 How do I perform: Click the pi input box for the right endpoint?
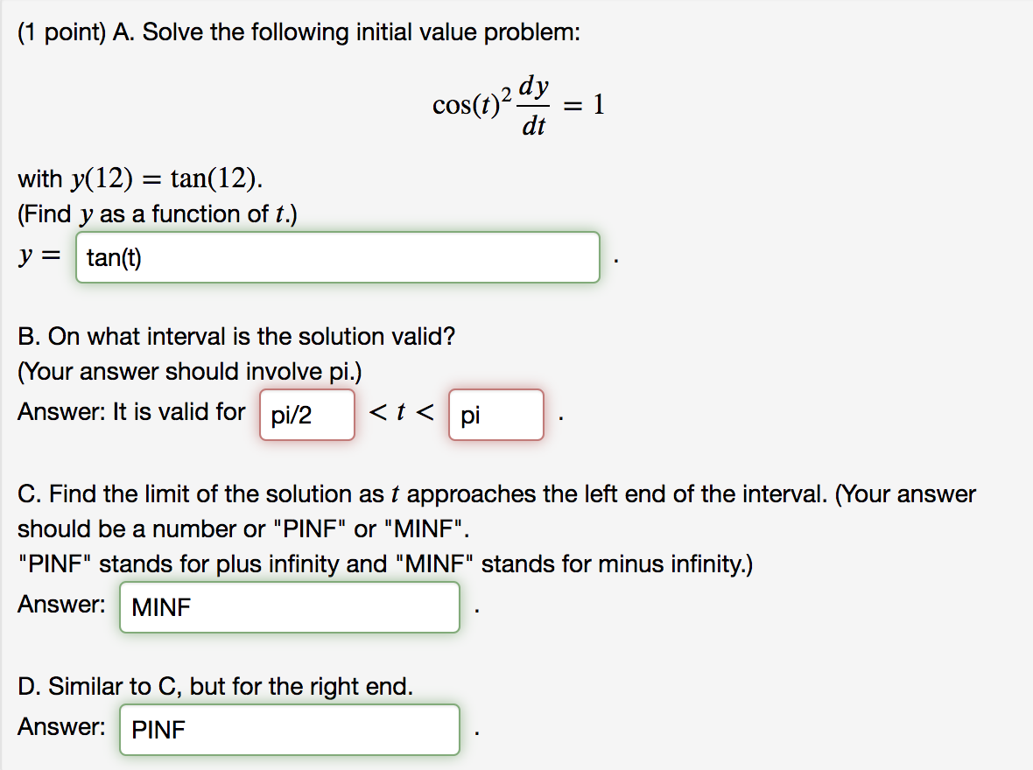[x=495, y=415]
